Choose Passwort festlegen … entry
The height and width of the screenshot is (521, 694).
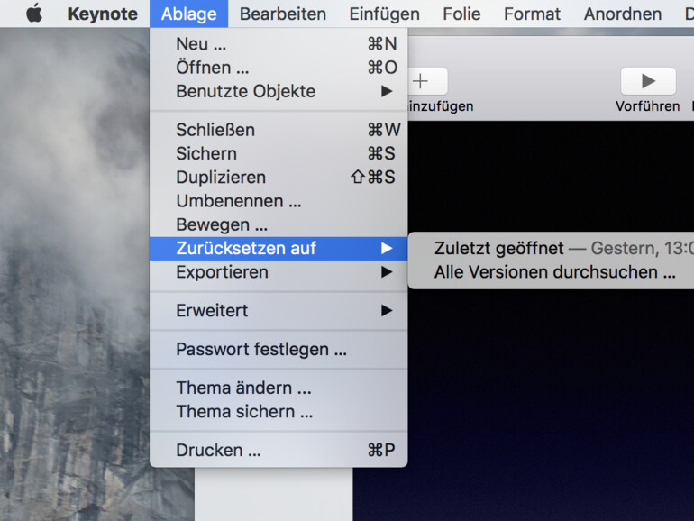(279, 349)
